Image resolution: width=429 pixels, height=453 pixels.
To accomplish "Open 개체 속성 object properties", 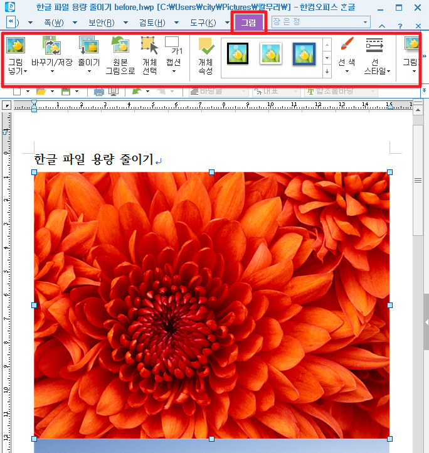I will [x=206, y=46].
